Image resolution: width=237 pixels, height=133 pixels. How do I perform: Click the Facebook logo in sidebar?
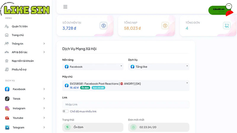[7, 89]
